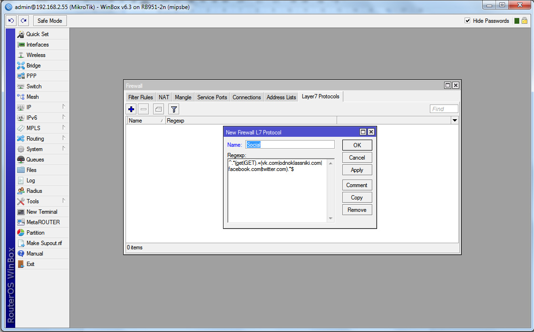Click Exit in the sidebar
Viewport: 534px width, 332px height.
(42, 264)
